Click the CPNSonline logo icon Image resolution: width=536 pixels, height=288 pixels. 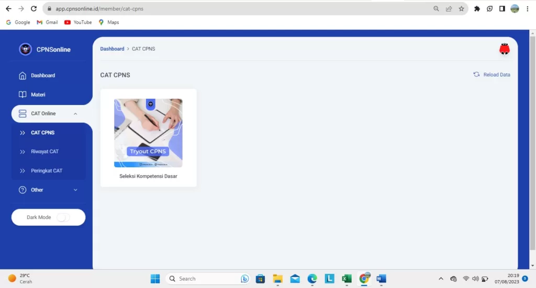pos(25,49)
